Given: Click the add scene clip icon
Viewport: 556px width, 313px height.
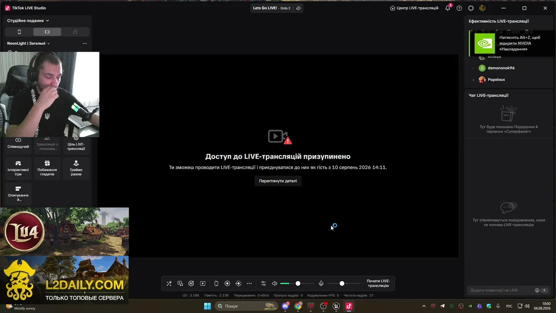Looking at the screenshot, I should tap(202, 283).
